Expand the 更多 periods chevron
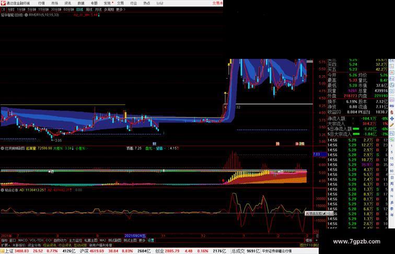Viewport: 395px width, 254px height. (x=121, y=9)
